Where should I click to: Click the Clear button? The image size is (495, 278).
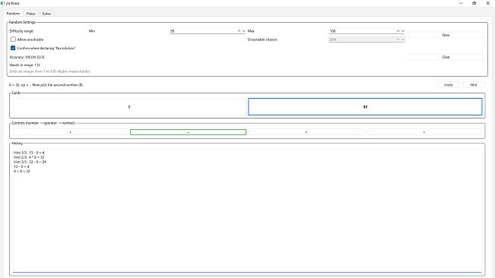(x=446, y=57)
